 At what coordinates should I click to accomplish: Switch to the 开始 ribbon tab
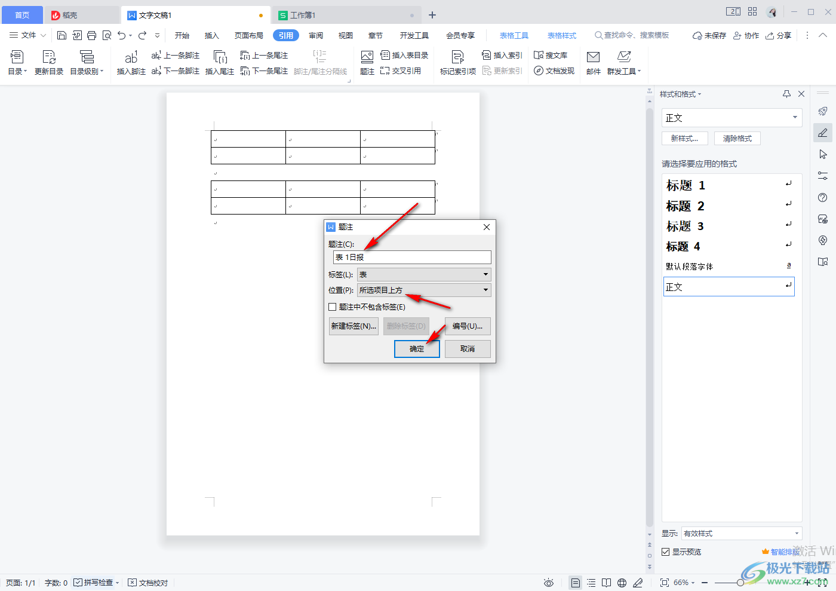pyautogui.click(x=182, y=36)
